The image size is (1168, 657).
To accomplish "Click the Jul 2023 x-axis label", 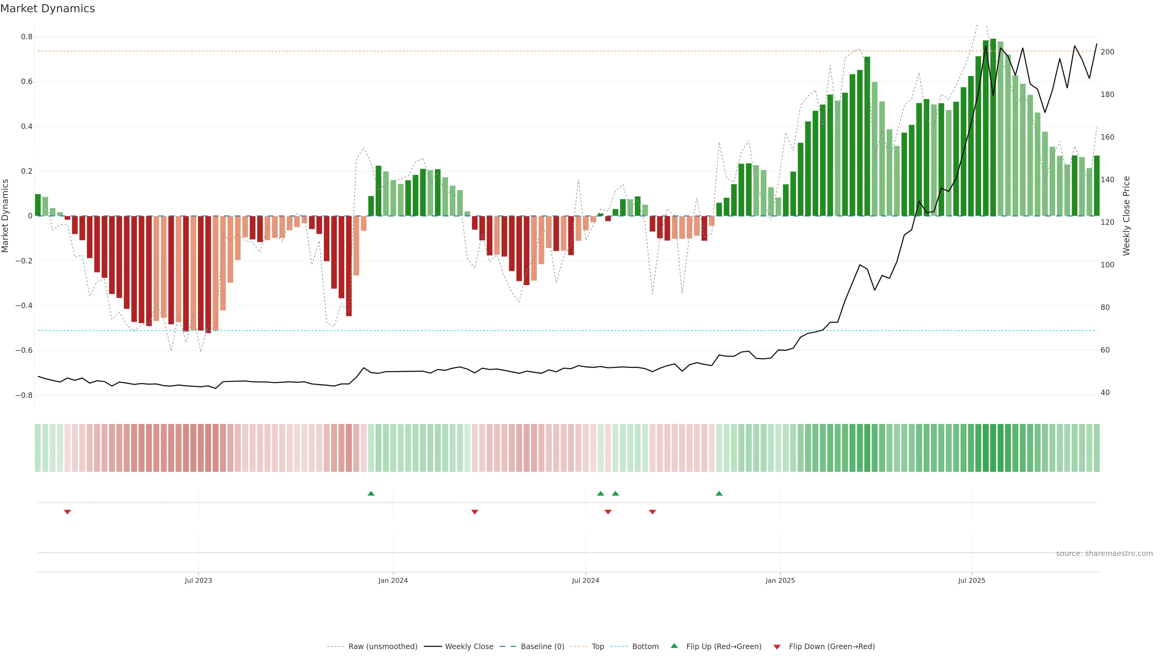I will (x=198, y=580).
